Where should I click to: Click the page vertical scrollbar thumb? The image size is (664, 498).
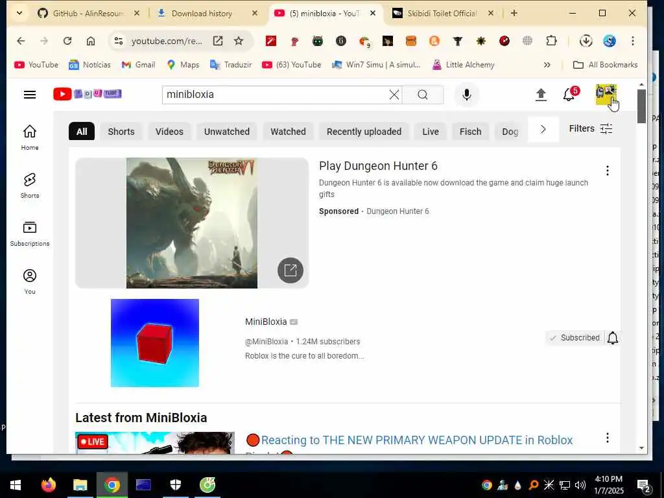coord(641,106)
